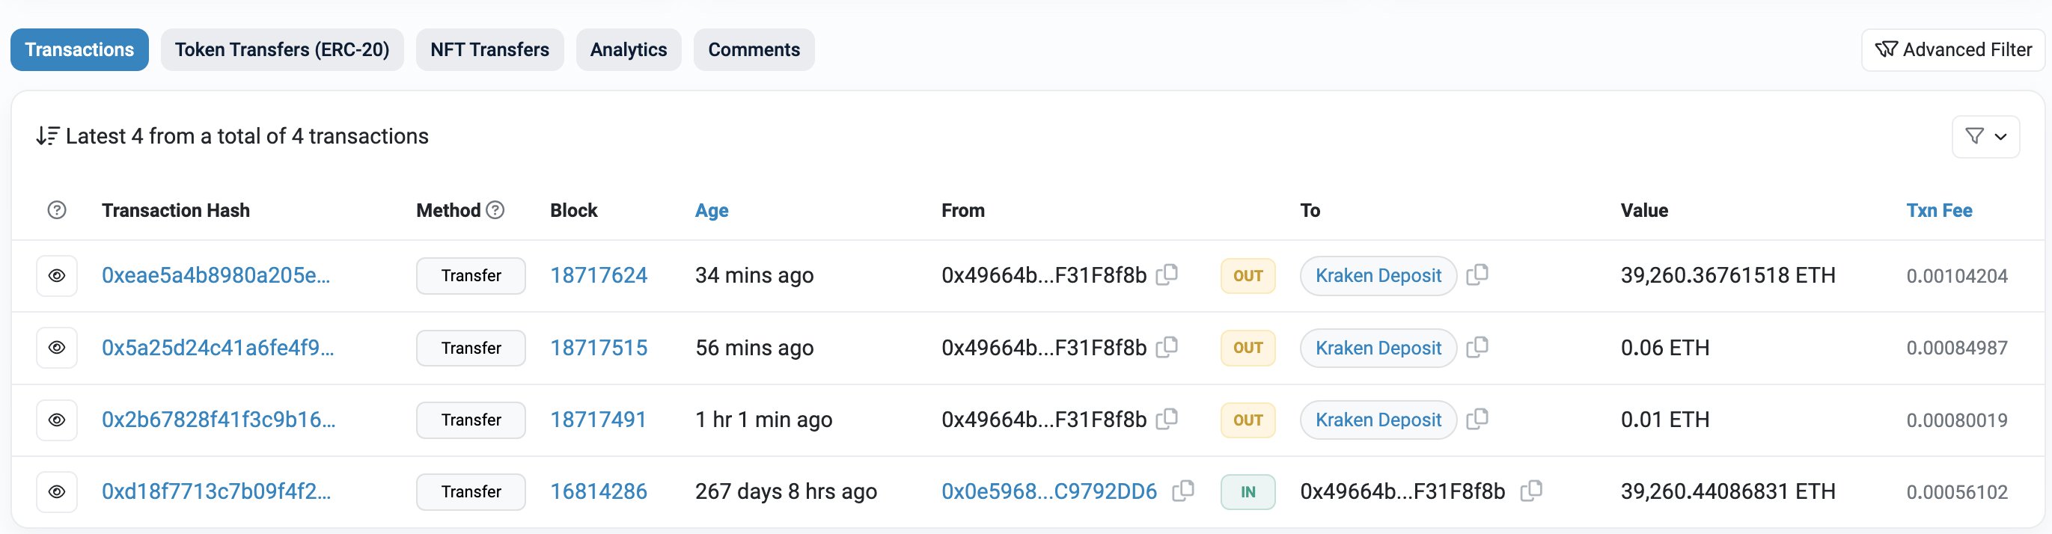Copy Kraken Deposit address in first row
Viewport: 2052px width, 534px height.
coord(1477,274)
